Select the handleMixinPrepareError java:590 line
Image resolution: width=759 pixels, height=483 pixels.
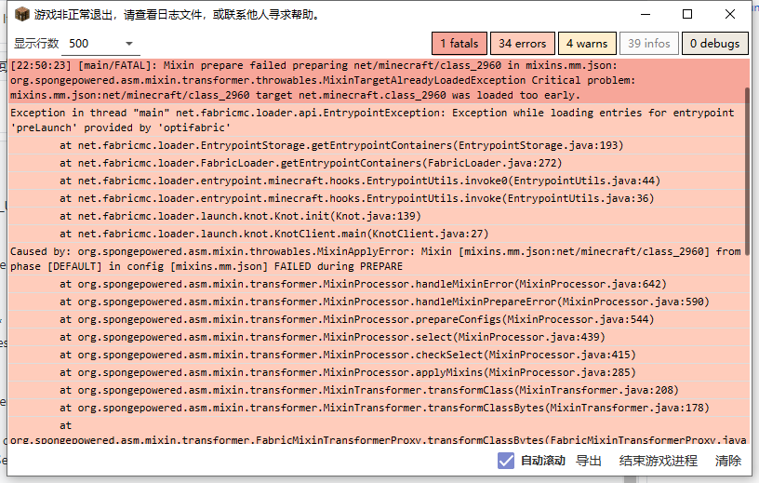pyautogui.click(x=377, y=302)
